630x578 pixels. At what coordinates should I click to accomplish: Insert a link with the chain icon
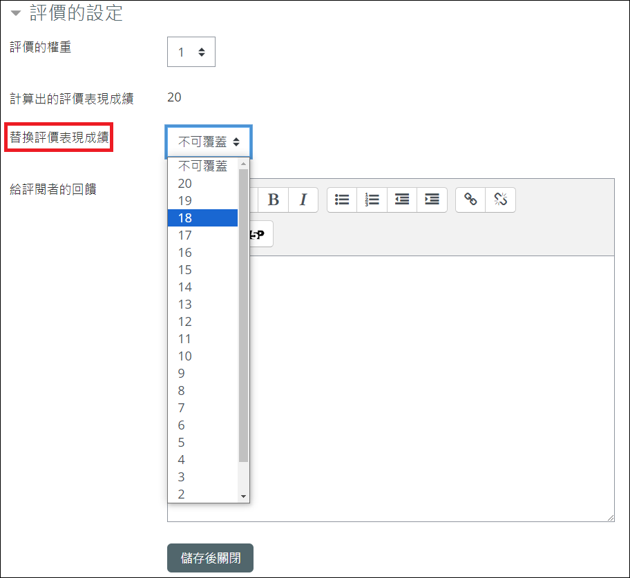click(x=470, y=200)
